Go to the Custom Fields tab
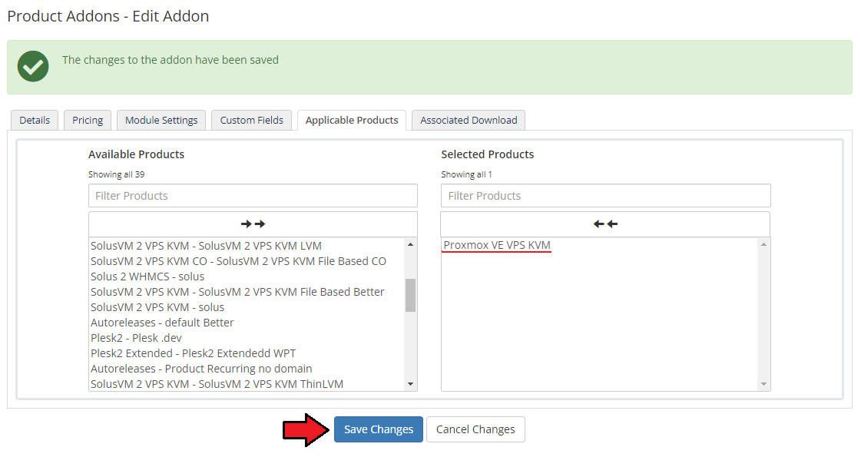This screenshot has width=861, height=467. pyautogui.click(x=251, y=121)
